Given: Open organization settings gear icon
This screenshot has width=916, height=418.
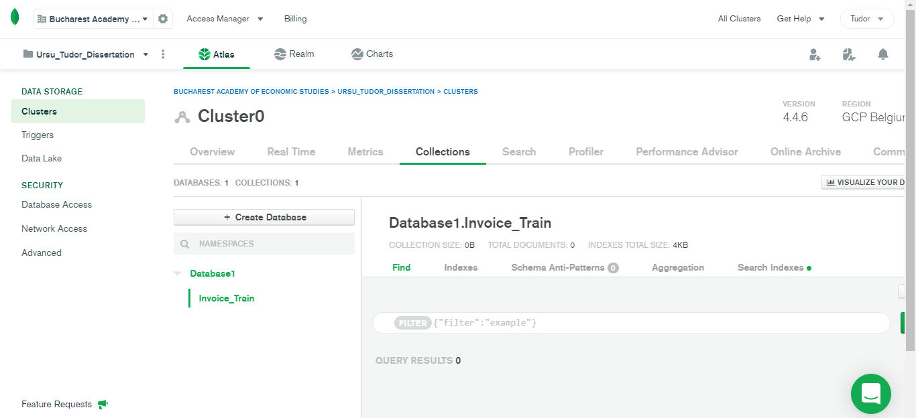Looking at the screenshot, I should 163,19.
